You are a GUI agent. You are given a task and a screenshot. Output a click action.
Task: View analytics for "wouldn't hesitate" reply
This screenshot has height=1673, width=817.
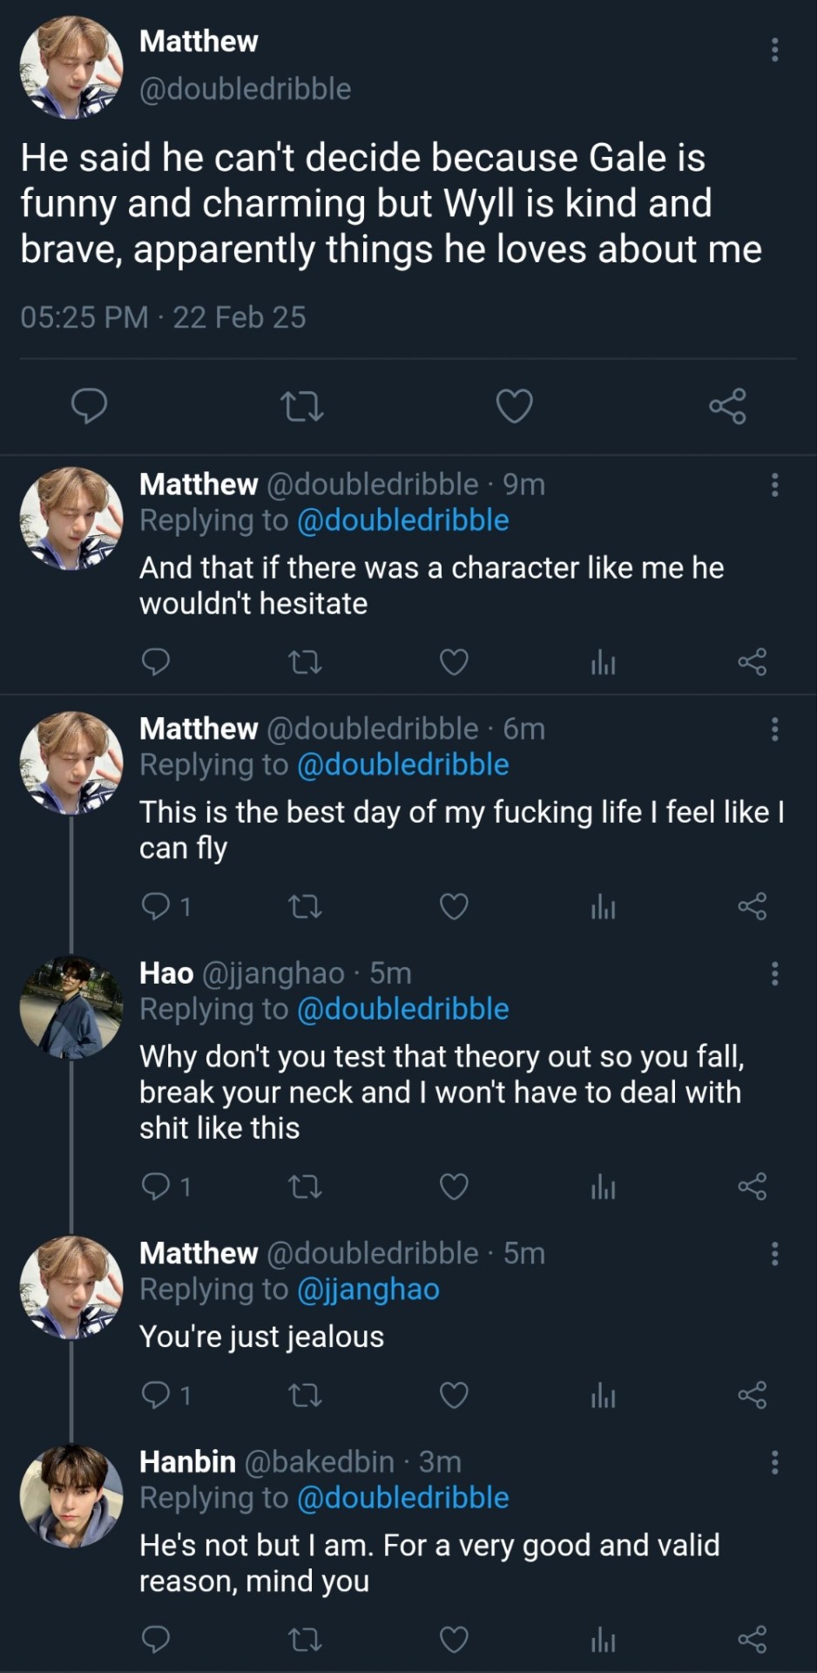pos(603,663)
